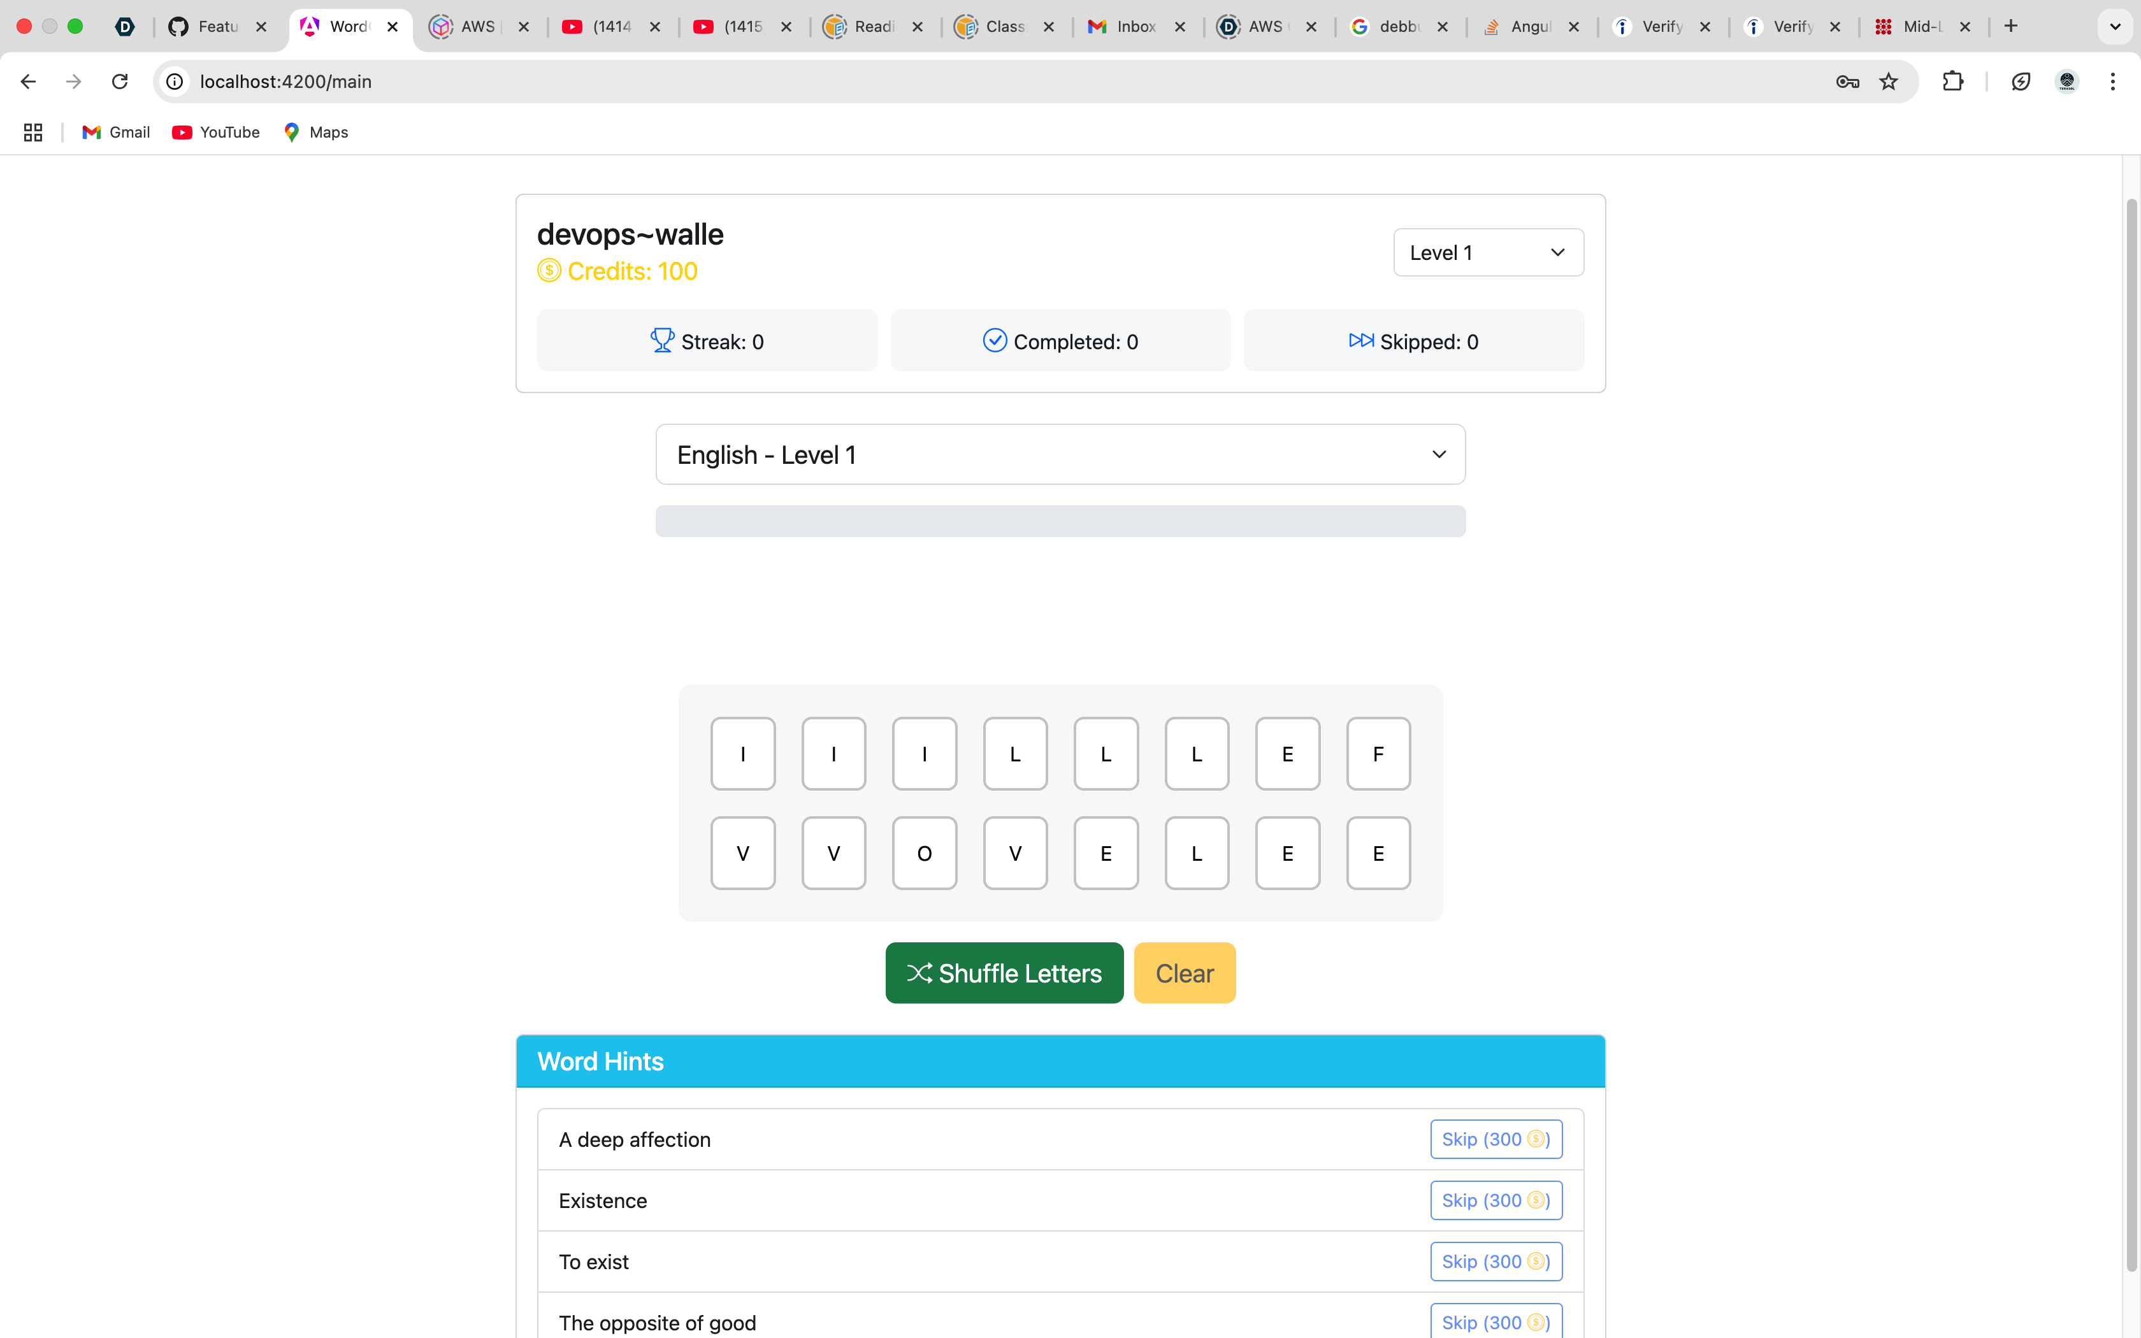Click the back navigation arrow
Screen dimensions: 2141x1338
pyautogui.click(x=28, y=82)
